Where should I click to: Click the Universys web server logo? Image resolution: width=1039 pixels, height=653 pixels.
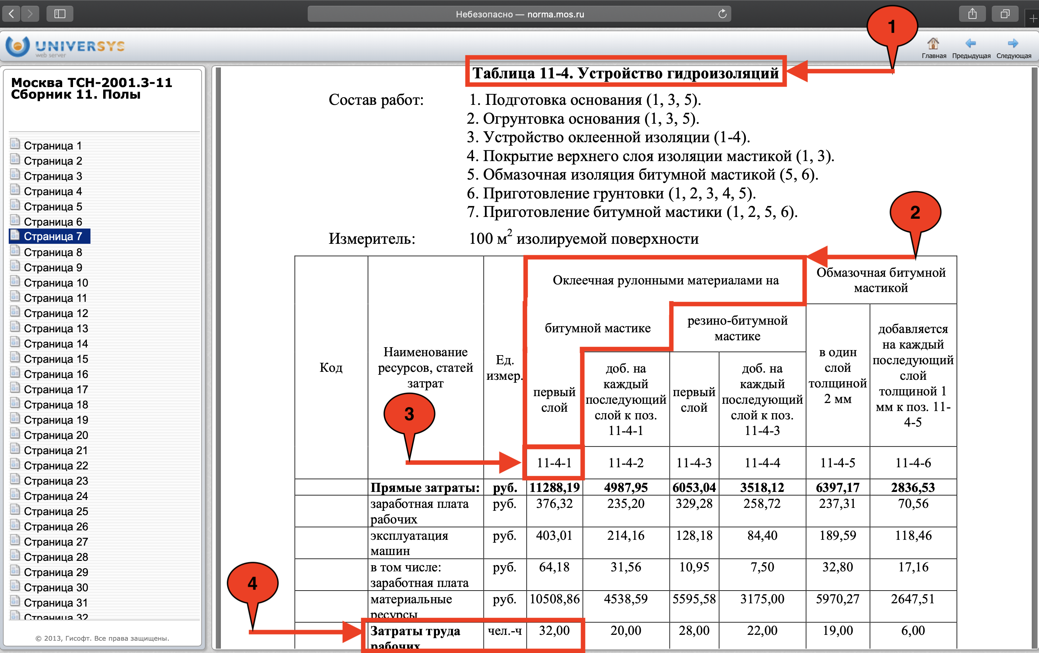(65, 47)
